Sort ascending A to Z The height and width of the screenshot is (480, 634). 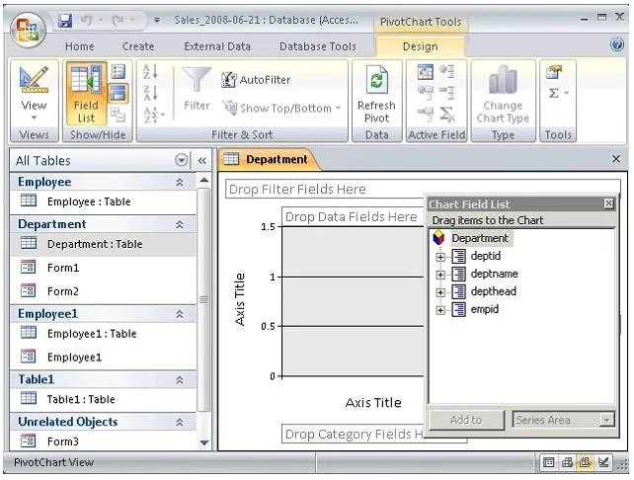[150, 72]
